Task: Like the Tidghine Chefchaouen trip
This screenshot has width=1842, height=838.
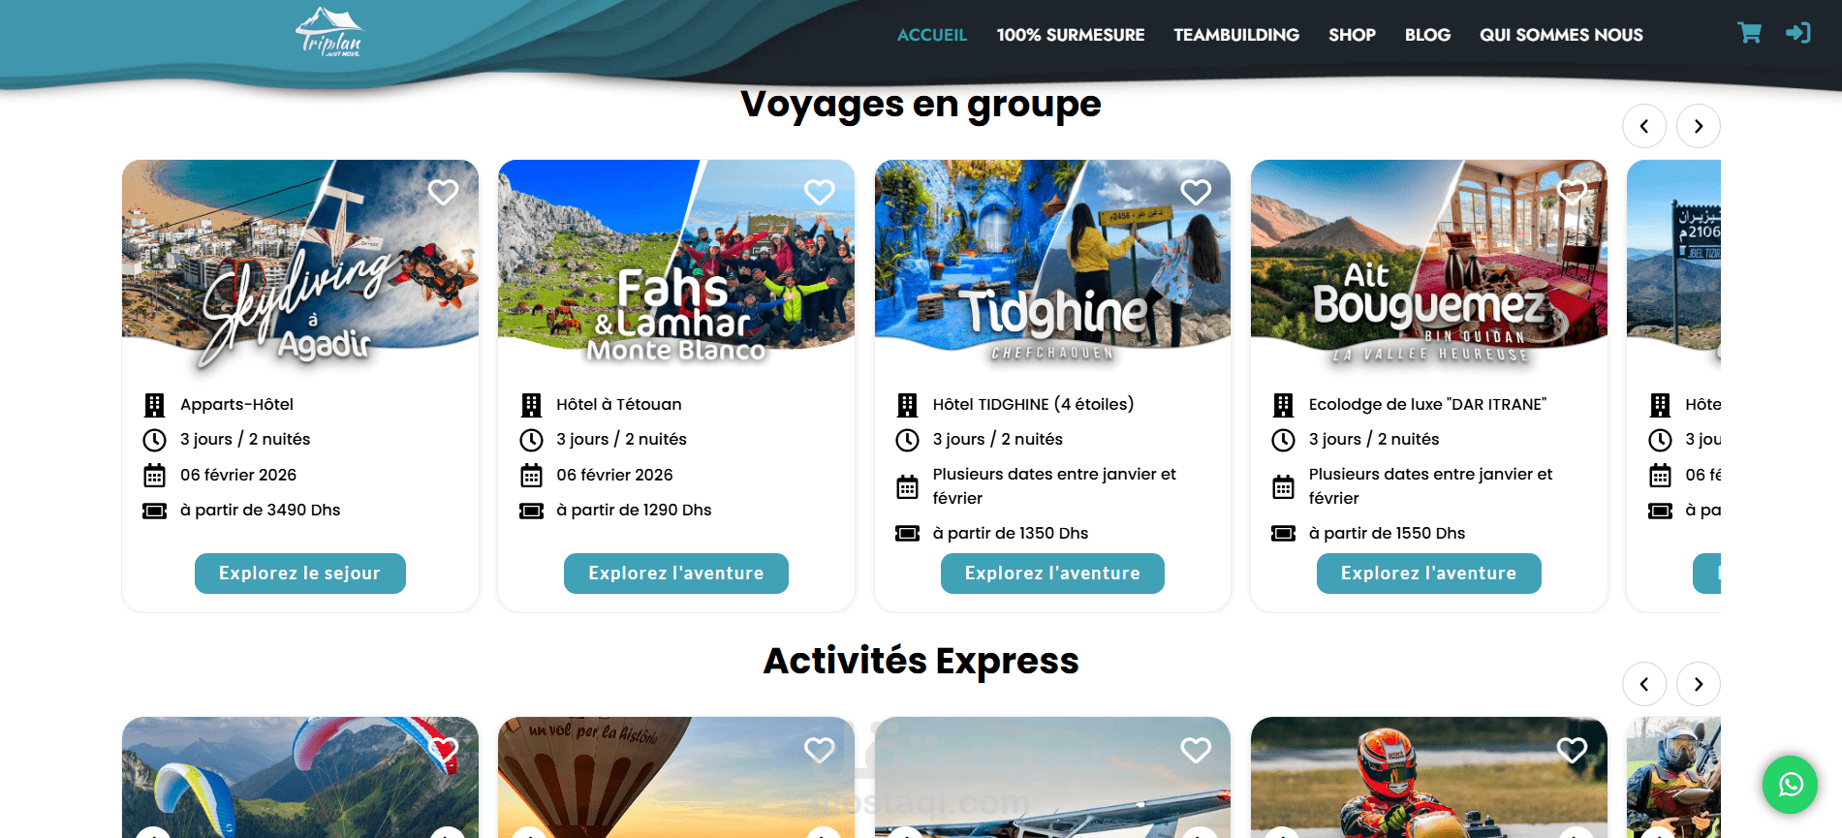Action: click(1196, 193)
